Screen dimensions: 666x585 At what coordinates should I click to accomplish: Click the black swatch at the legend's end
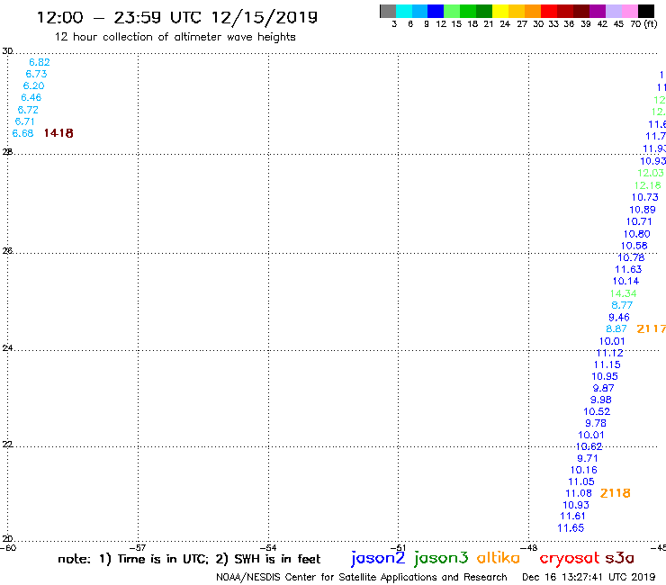coord(646,11)
